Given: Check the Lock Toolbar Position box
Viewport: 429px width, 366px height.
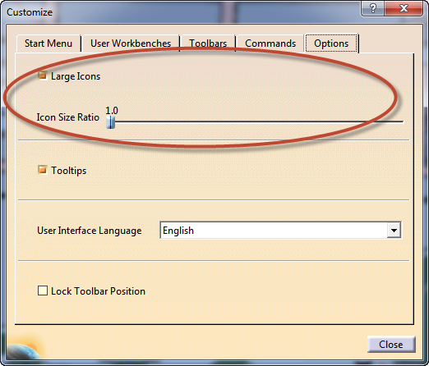Looking at the screenshot, I should pyautogui.click(x=43, y=291).
